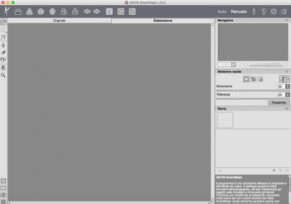
Task: Click the Dimensione slider
Action: pyautogui.click(x=253, y=91)
